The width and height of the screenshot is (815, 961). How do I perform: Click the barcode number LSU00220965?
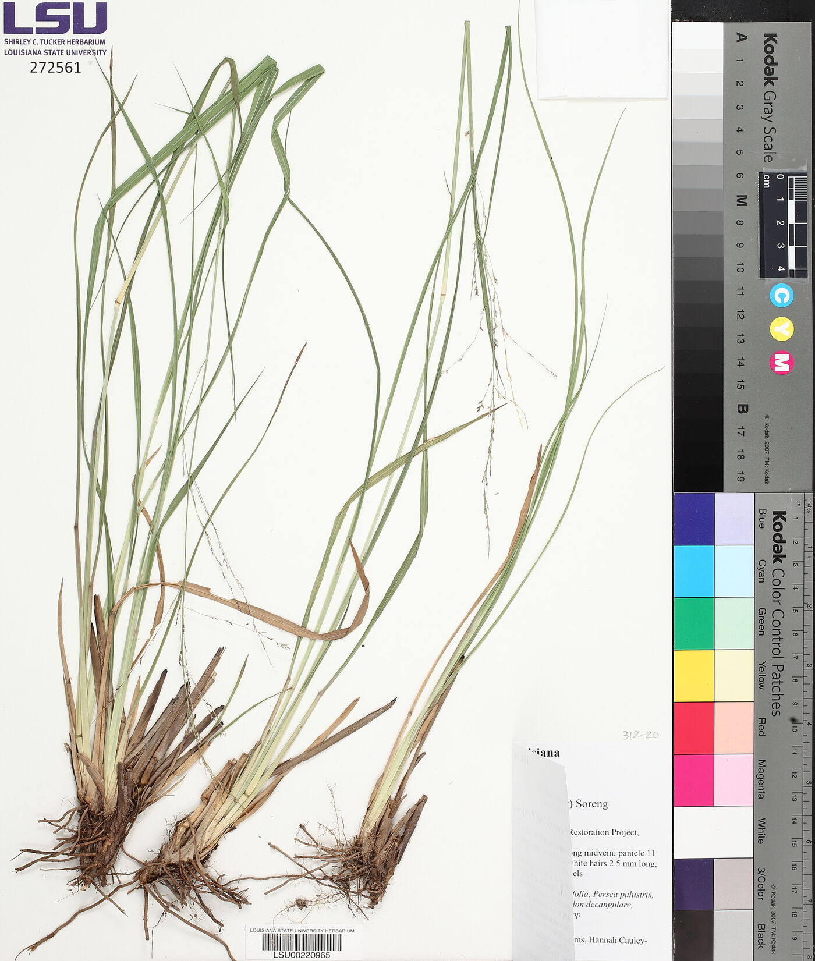click(302, 955)
